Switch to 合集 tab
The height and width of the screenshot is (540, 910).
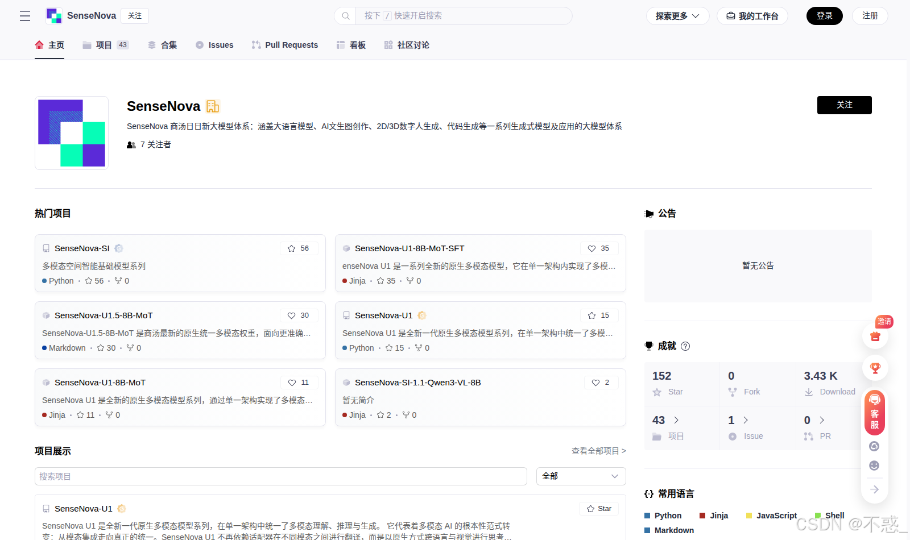pos(162,45)
